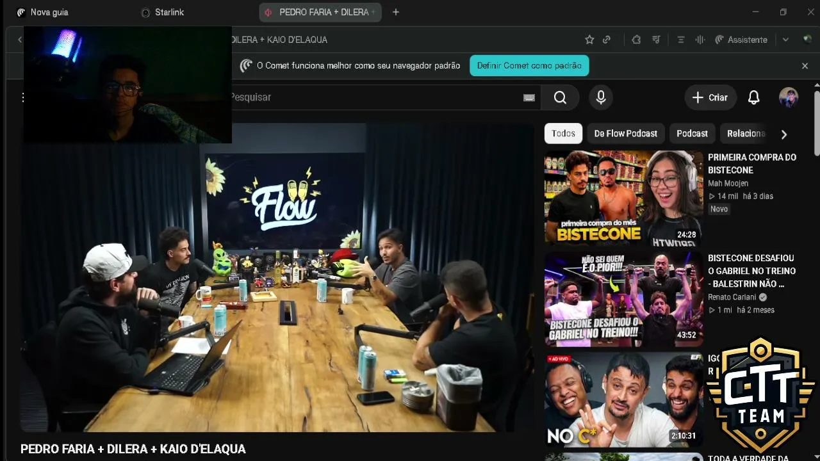The width and height of the screenshot is (820, 461).
Task: Click the Flow podcast video player
Action: 277,277
